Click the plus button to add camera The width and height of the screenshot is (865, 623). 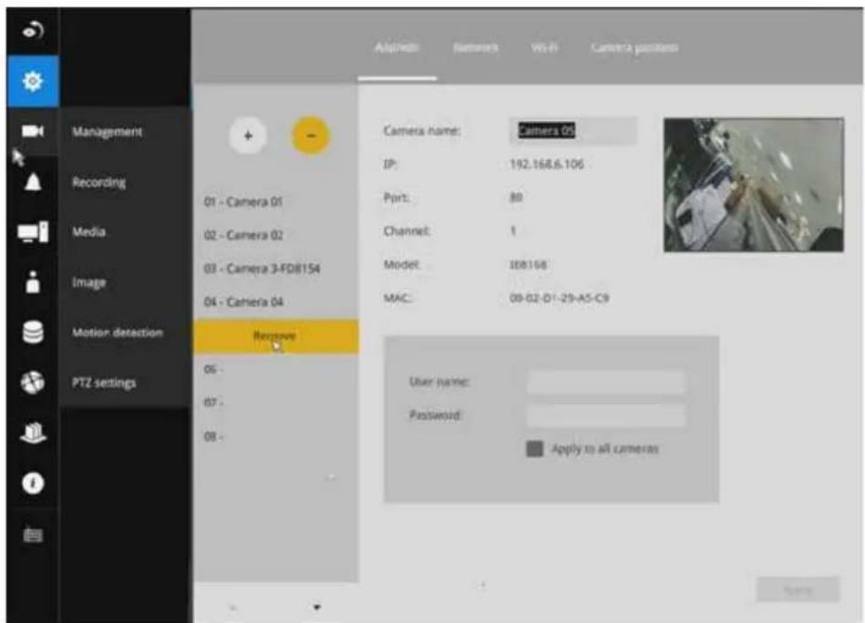pyautogui.click(x=248, y=136)
